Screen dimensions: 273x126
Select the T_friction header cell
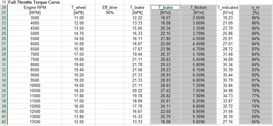point(199,7)
